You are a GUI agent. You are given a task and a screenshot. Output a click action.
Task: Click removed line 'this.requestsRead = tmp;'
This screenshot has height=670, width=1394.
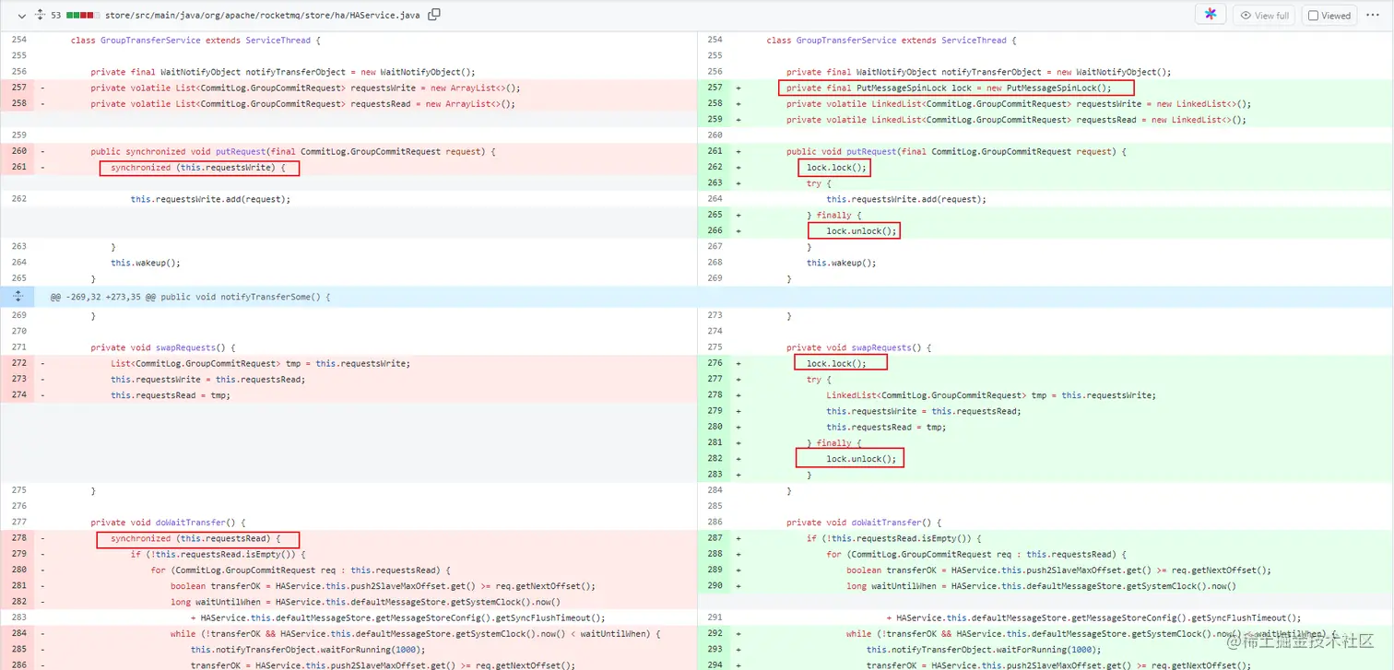pyautogui.click(x=170, y=395)
